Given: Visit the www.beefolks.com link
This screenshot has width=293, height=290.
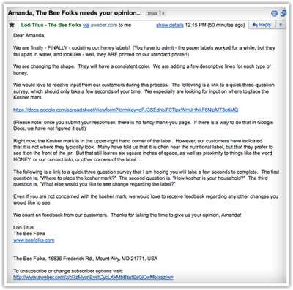Looking at the screenshot, I should pos(34,240).
